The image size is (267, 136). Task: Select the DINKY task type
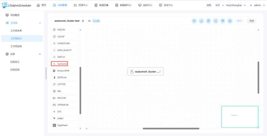tap(65, 118)
